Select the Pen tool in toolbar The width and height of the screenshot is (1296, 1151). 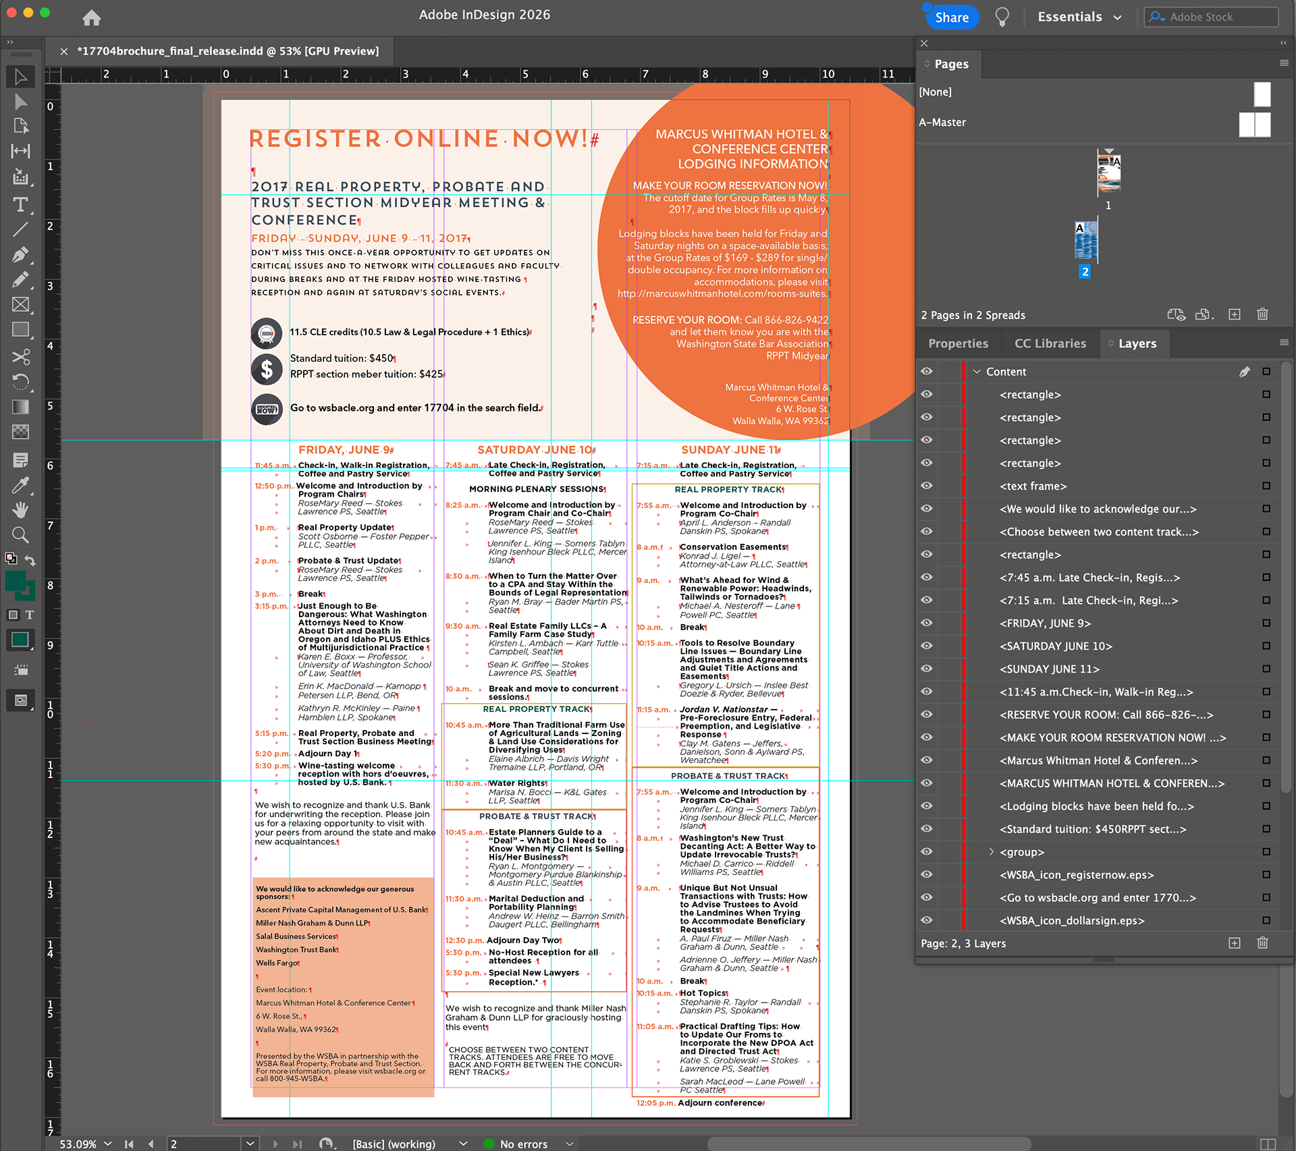coord(20,255)
